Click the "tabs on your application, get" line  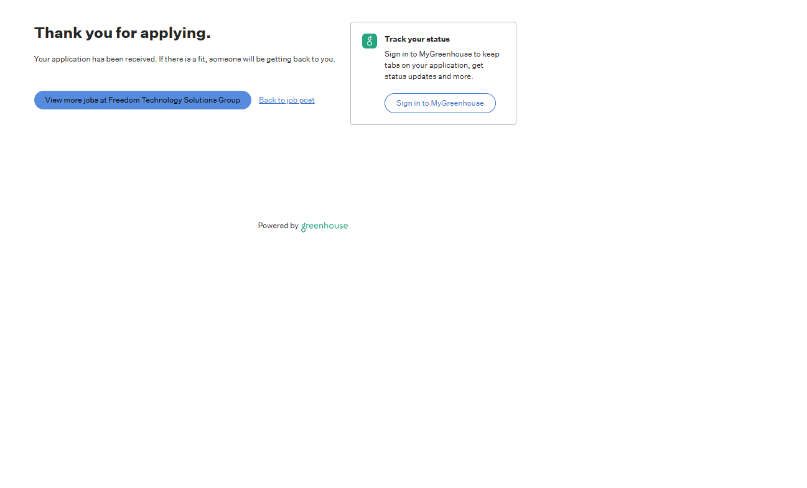(x=434, y=65)
